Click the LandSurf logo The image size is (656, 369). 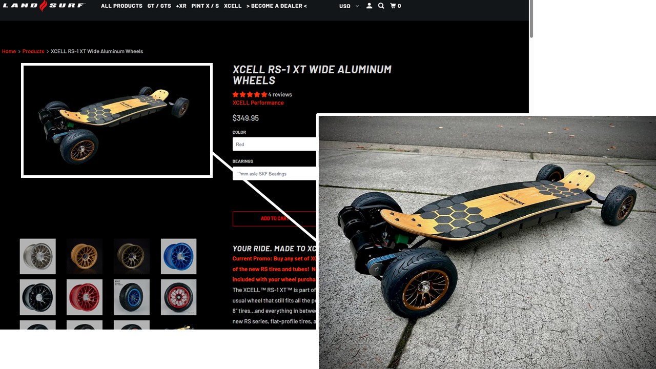(44, 6)
